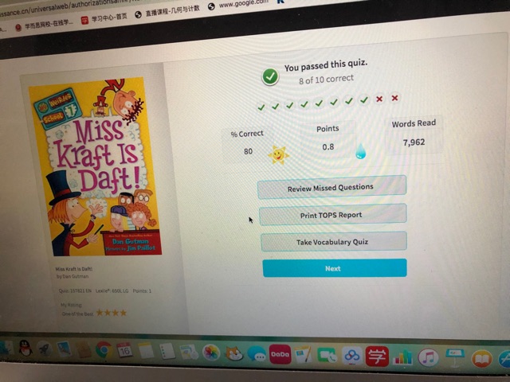Open the Calendar icon showing 16
This screenshot has width=510, height=382.
pyautogui.click(x=124, y=350)
